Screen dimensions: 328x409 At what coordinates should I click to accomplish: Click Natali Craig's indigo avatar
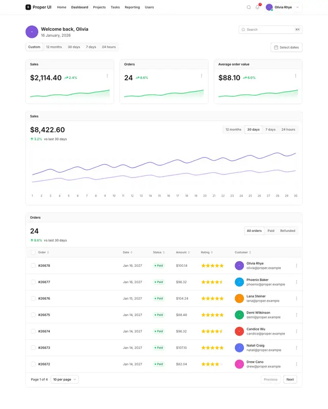pyautogui.click(x=239, y=348)
